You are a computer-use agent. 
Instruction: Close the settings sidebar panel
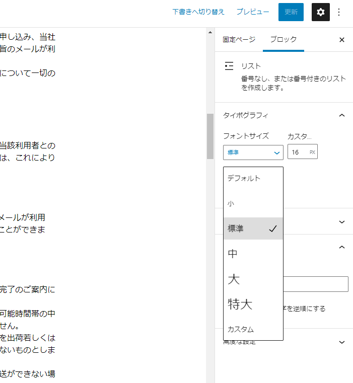(342, 40)
